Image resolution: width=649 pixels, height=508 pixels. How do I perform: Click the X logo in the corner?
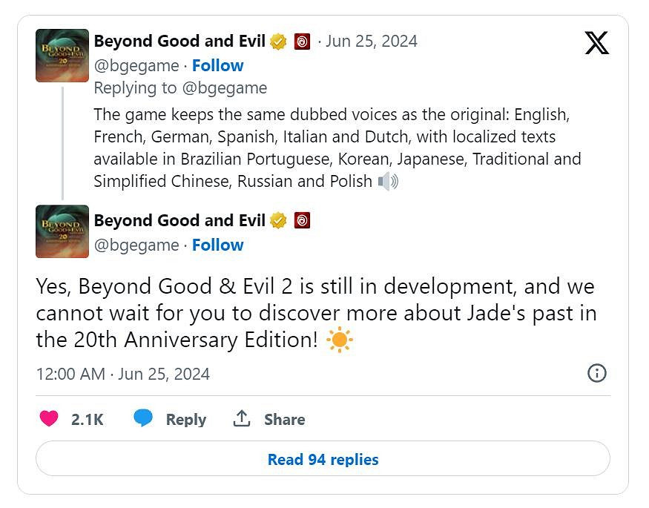(x=596, y=44)
